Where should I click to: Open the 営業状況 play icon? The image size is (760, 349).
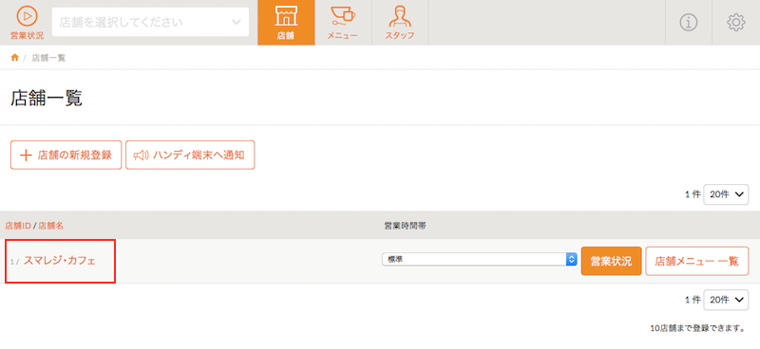pyautogui.click(x=27, y=22)
